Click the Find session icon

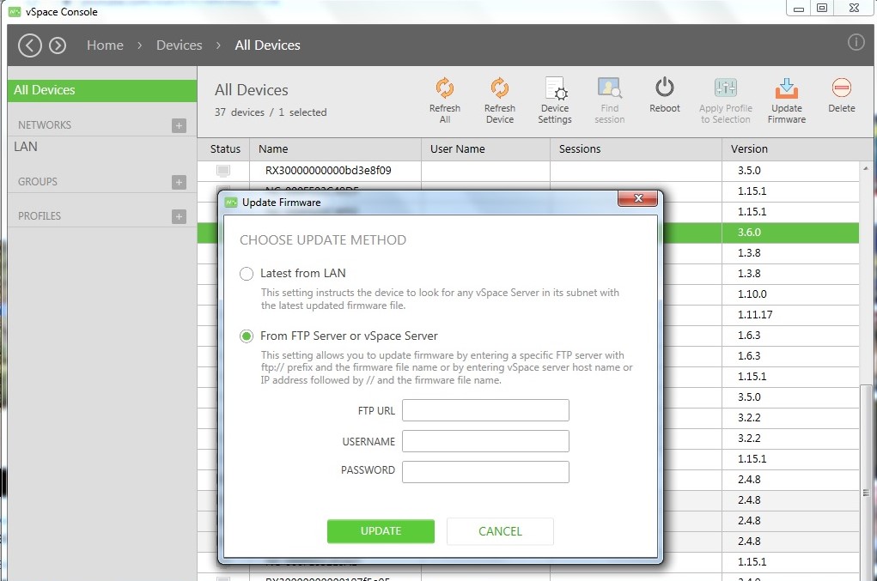pos(609,88)
